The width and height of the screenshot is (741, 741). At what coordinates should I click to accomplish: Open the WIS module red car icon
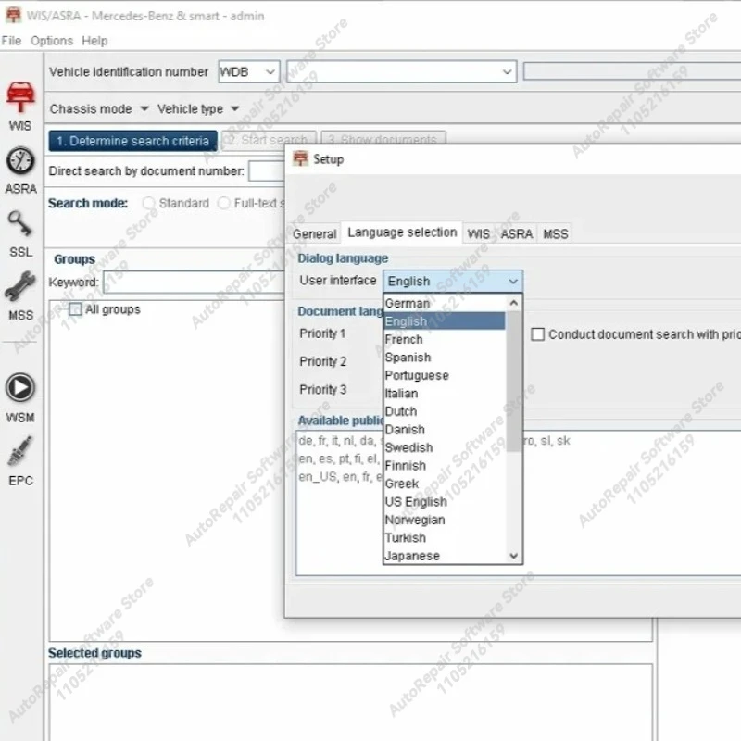pos(20,96)
